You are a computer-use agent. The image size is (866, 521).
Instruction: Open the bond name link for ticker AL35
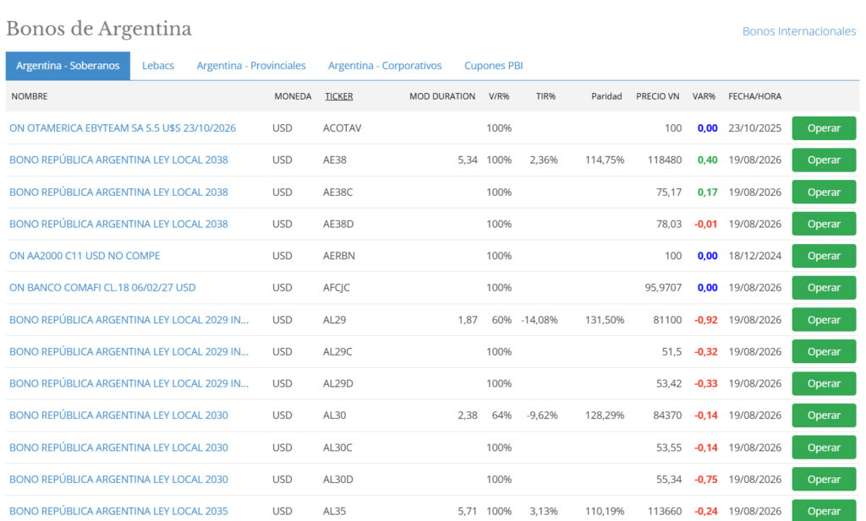point(118,511)
